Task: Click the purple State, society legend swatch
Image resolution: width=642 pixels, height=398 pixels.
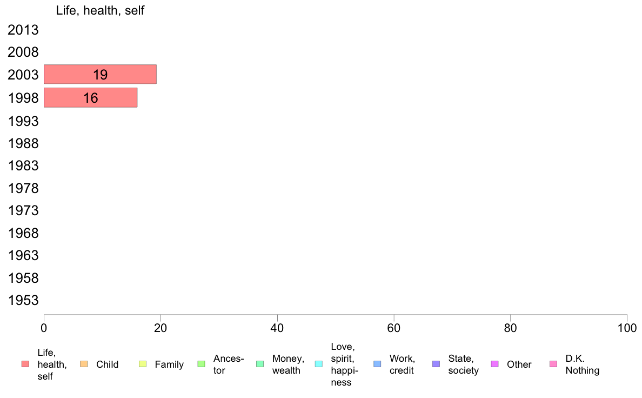Action: pos(436,364)
